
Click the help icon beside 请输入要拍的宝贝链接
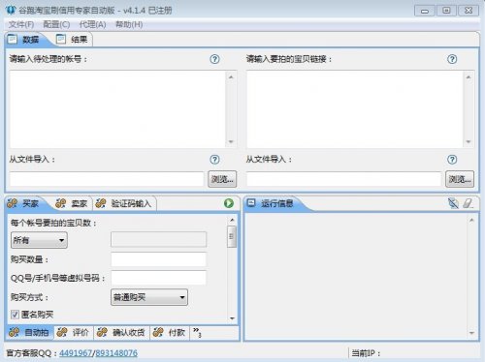click(452, 59)
